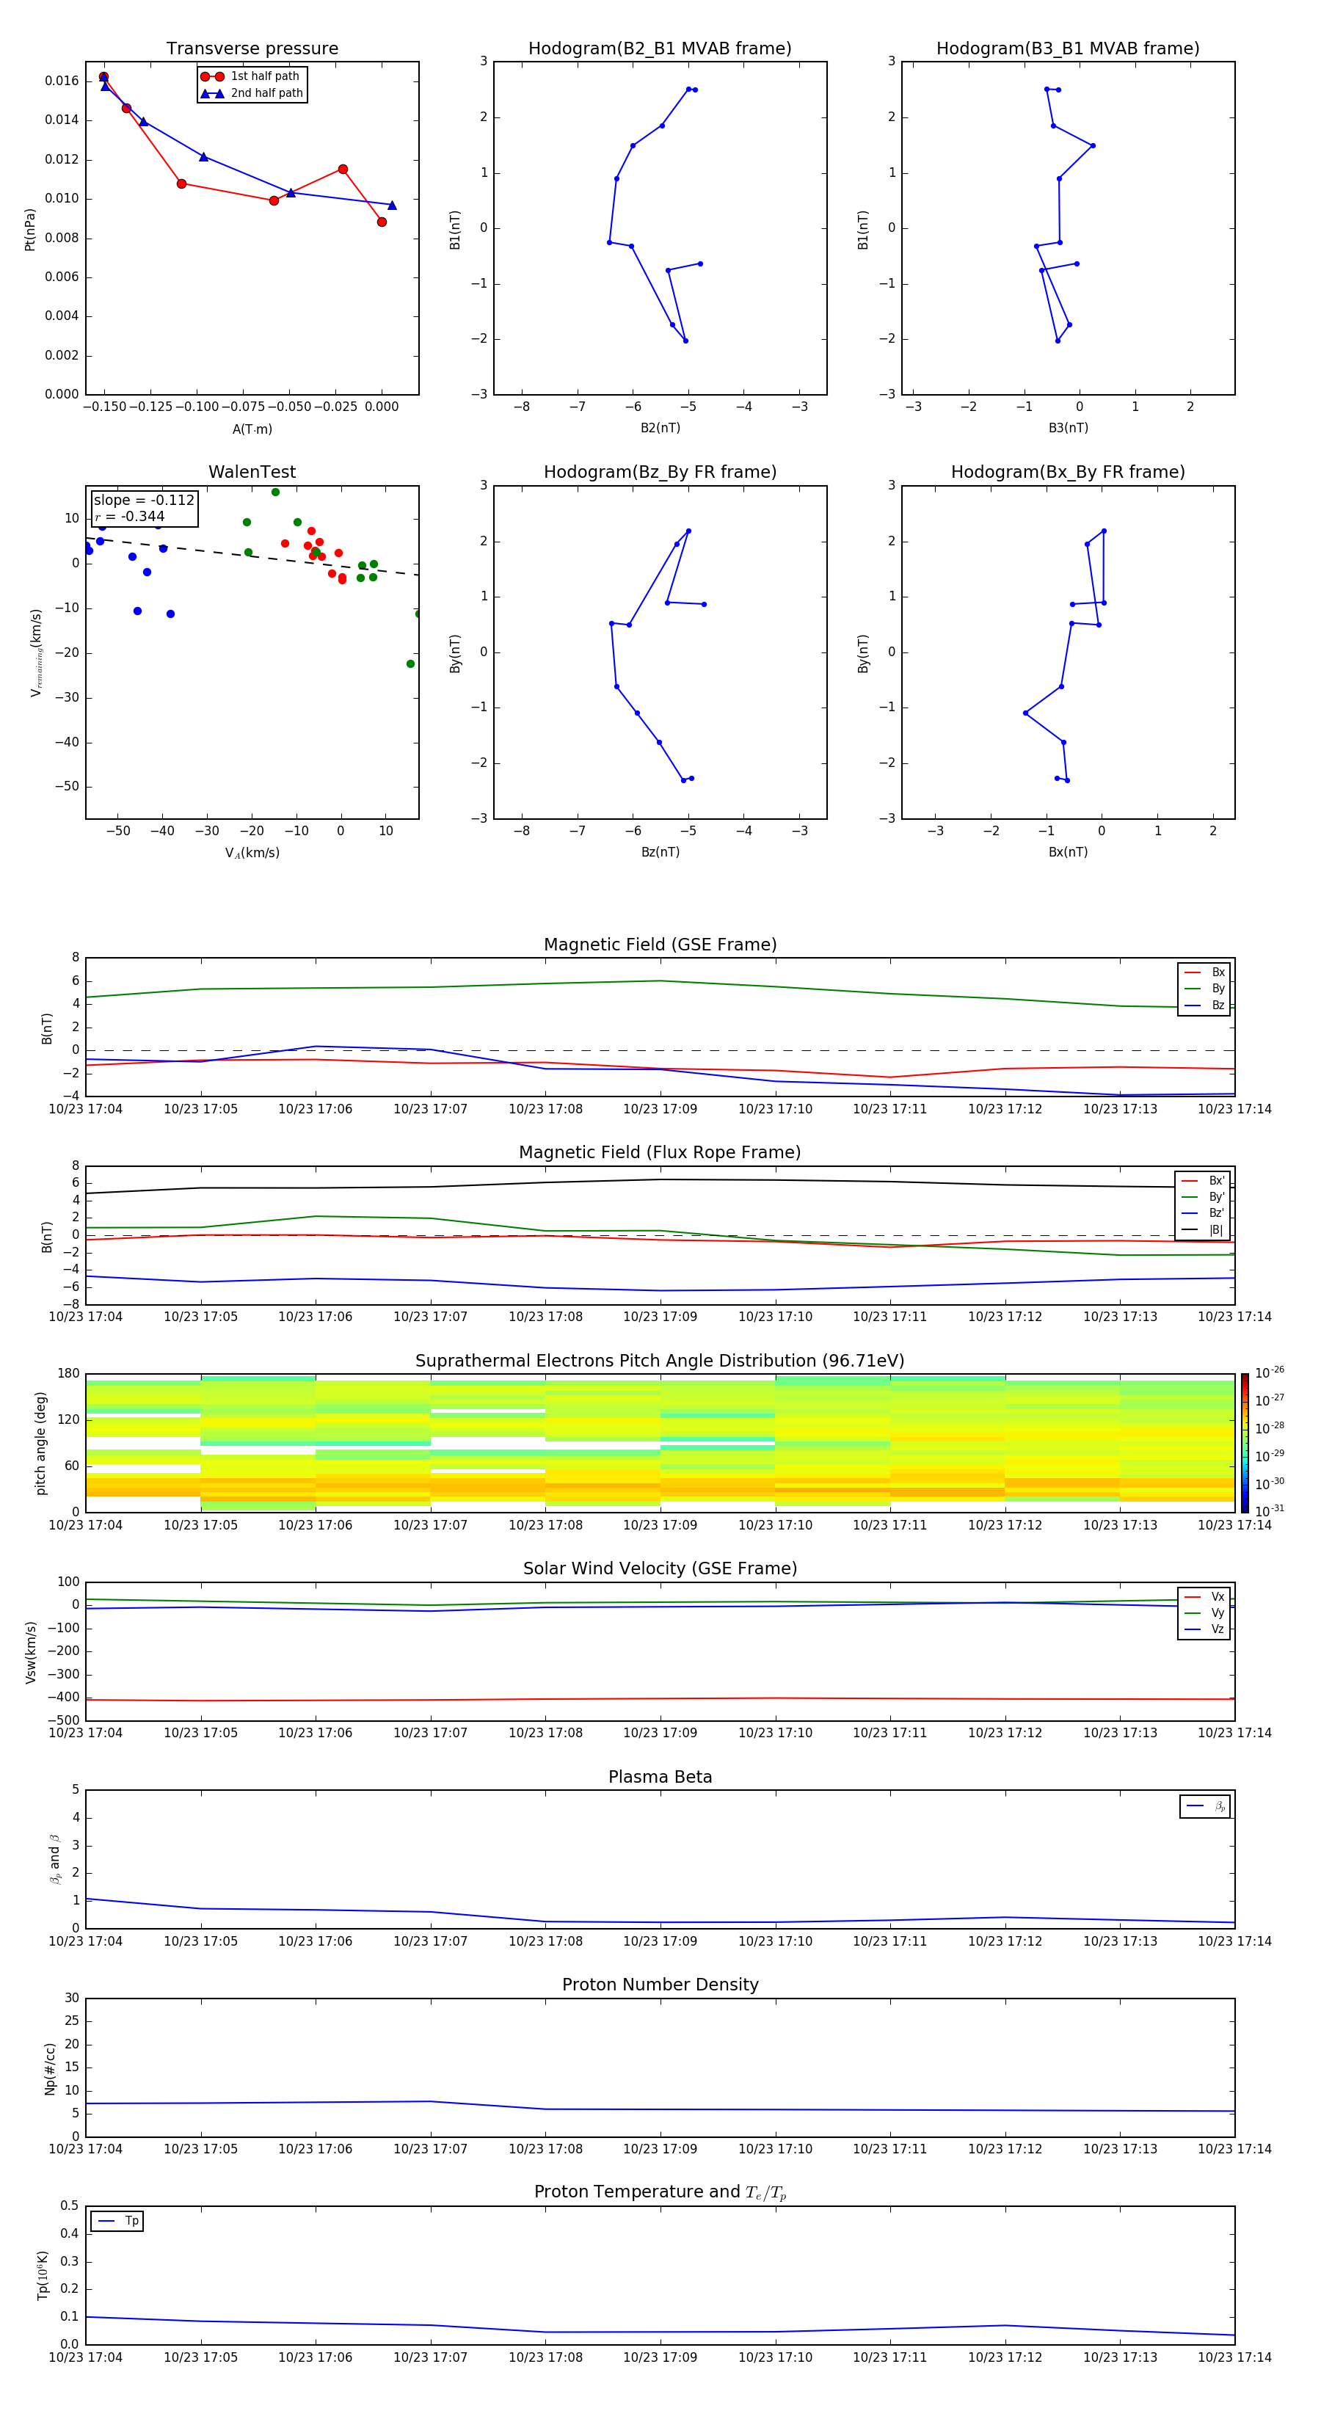
Task: Click the 'Hodogram(B3_B1 MVAB frame)' title
Action: (1068, 49)
